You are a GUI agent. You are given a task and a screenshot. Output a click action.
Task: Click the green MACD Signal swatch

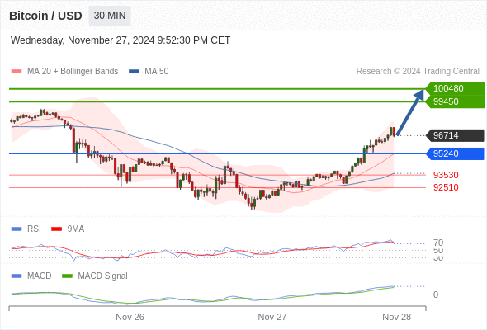67,276
